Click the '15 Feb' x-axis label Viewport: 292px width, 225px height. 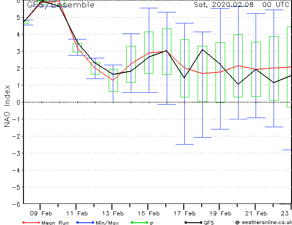149,214
